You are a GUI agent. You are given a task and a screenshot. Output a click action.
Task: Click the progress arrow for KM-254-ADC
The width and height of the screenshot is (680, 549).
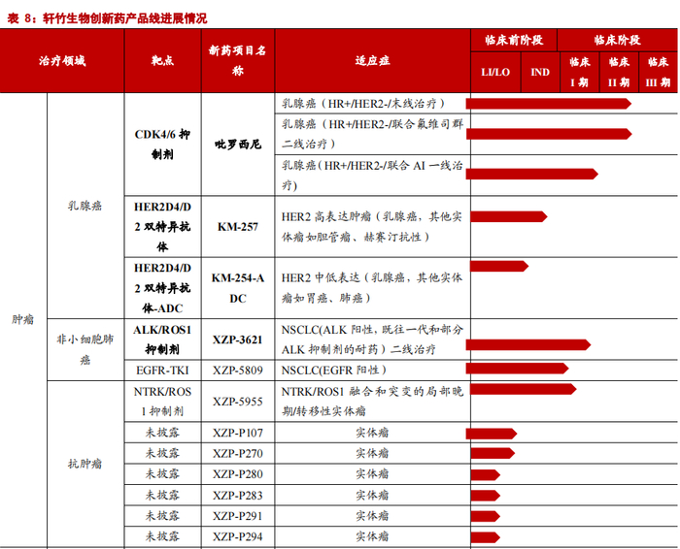click(x=499, y=267)
